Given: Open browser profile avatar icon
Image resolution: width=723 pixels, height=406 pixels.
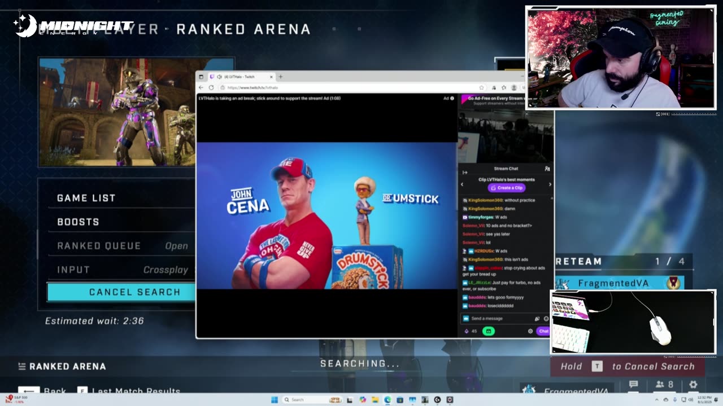Looking at the screenshot, I should click(514, 87).
